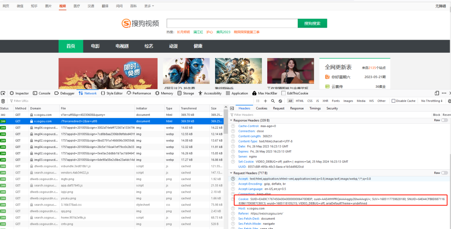Switch to the Debugger panel
This screenshot has width=451, height=229.
[64, 93]
